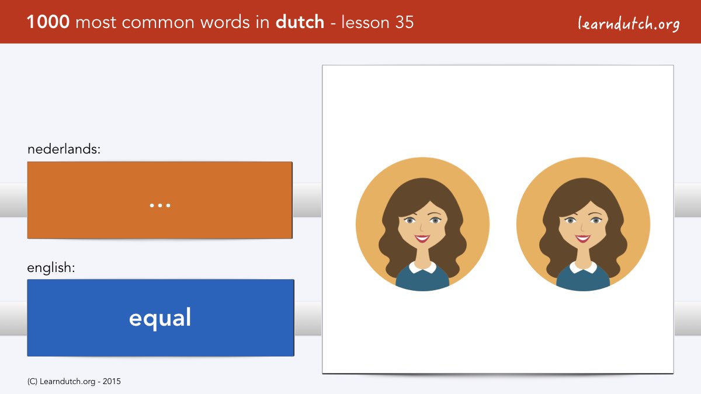Select the left woman avatar
Viewport: 701px width, 394px height.
422,224
